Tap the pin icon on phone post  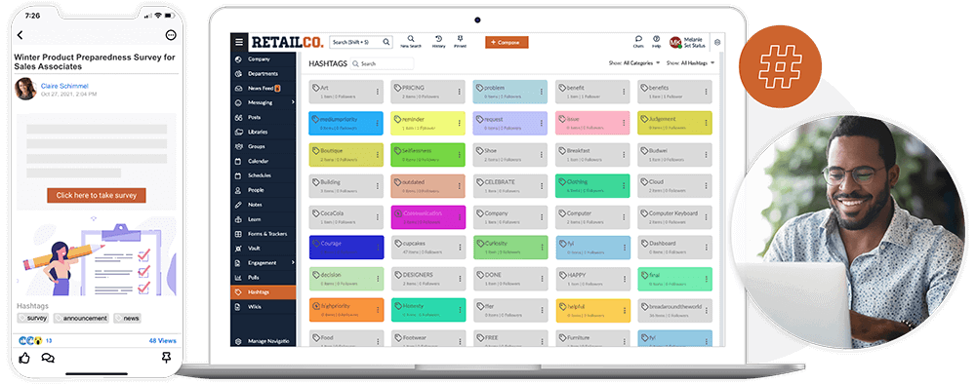tap(166, 358)
